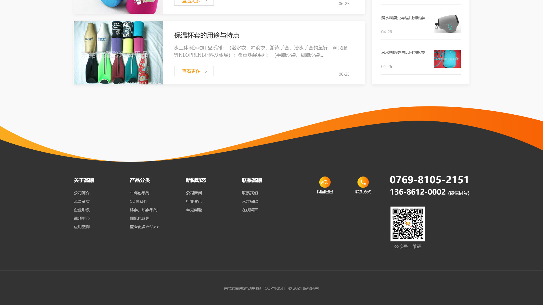Open 人才招聘 footer link
The width and height of the screenshot is (543, 305).
pos(250,201)
